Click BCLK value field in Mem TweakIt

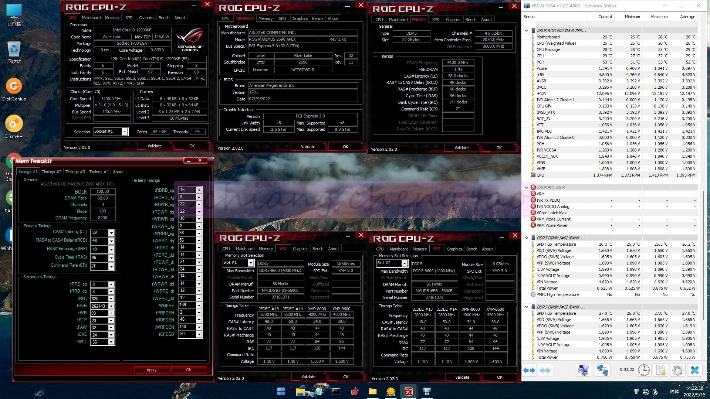point(103,191)
